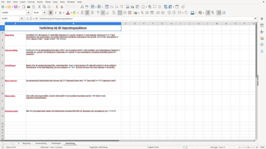Toggle Italic formatting
This screenshot has width=266, height=149.
point(56,13)
